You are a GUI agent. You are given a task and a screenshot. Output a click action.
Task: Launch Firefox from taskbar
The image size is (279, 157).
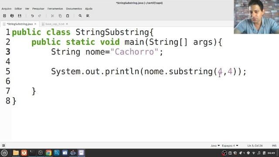(x=24, y=153)
